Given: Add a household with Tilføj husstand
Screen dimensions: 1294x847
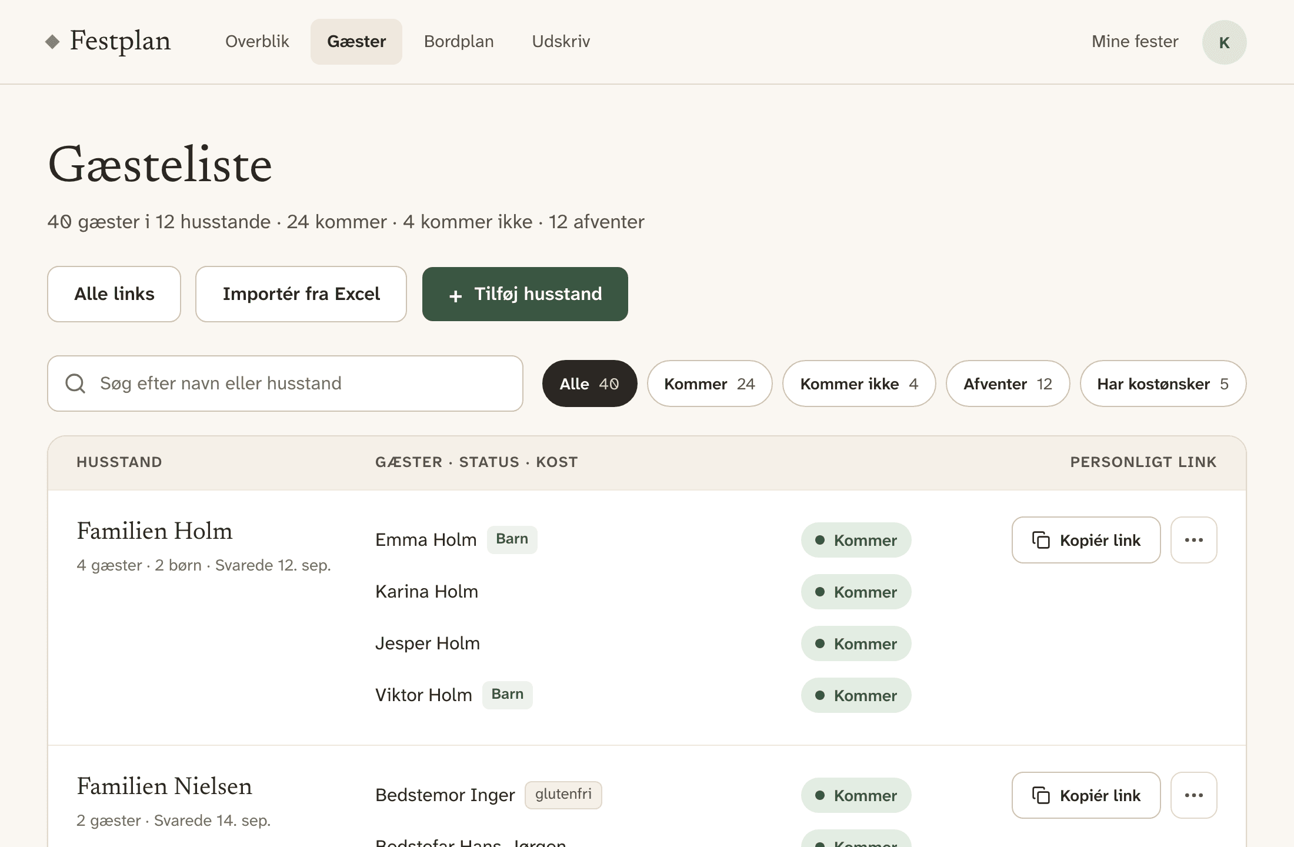Looking at the screenshot, I should point(525,294).
